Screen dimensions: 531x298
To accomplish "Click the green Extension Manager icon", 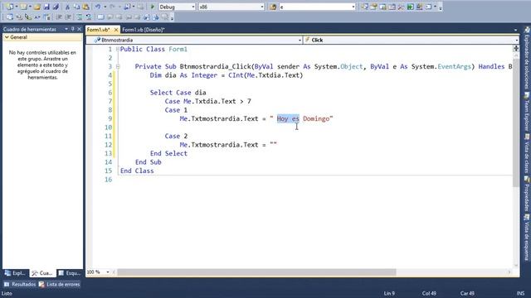I will (x=410, y=7).
